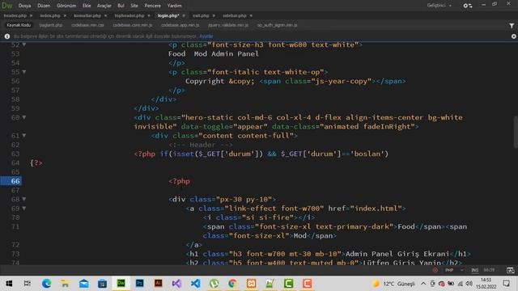This screenshot has width=518, height=291.
Task: Open the Dosya menu
Action: (24, 6)
